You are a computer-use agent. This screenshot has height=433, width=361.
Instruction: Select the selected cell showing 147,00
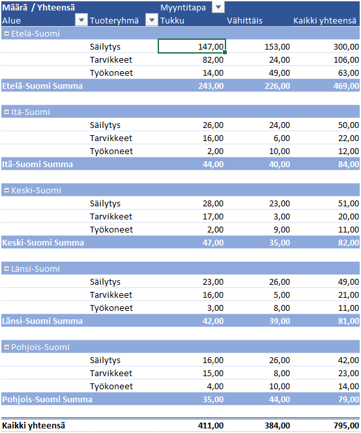pos(192,46)
